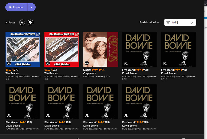
Task: Click FLAC 96/24 text under album 1967-1970
Action: (11, 77)
